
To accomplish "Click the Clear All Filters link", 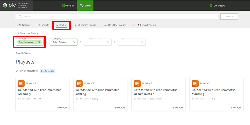I will pyautogui.click(x=22, y=53).
